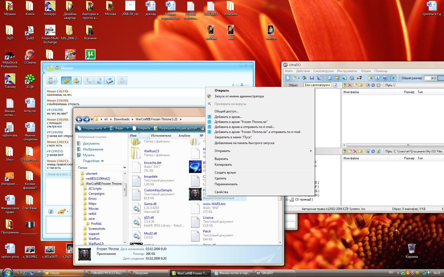Open the Инструменты menu in UltraISO
The image size is (444, 277).
[x=347, y=71]
